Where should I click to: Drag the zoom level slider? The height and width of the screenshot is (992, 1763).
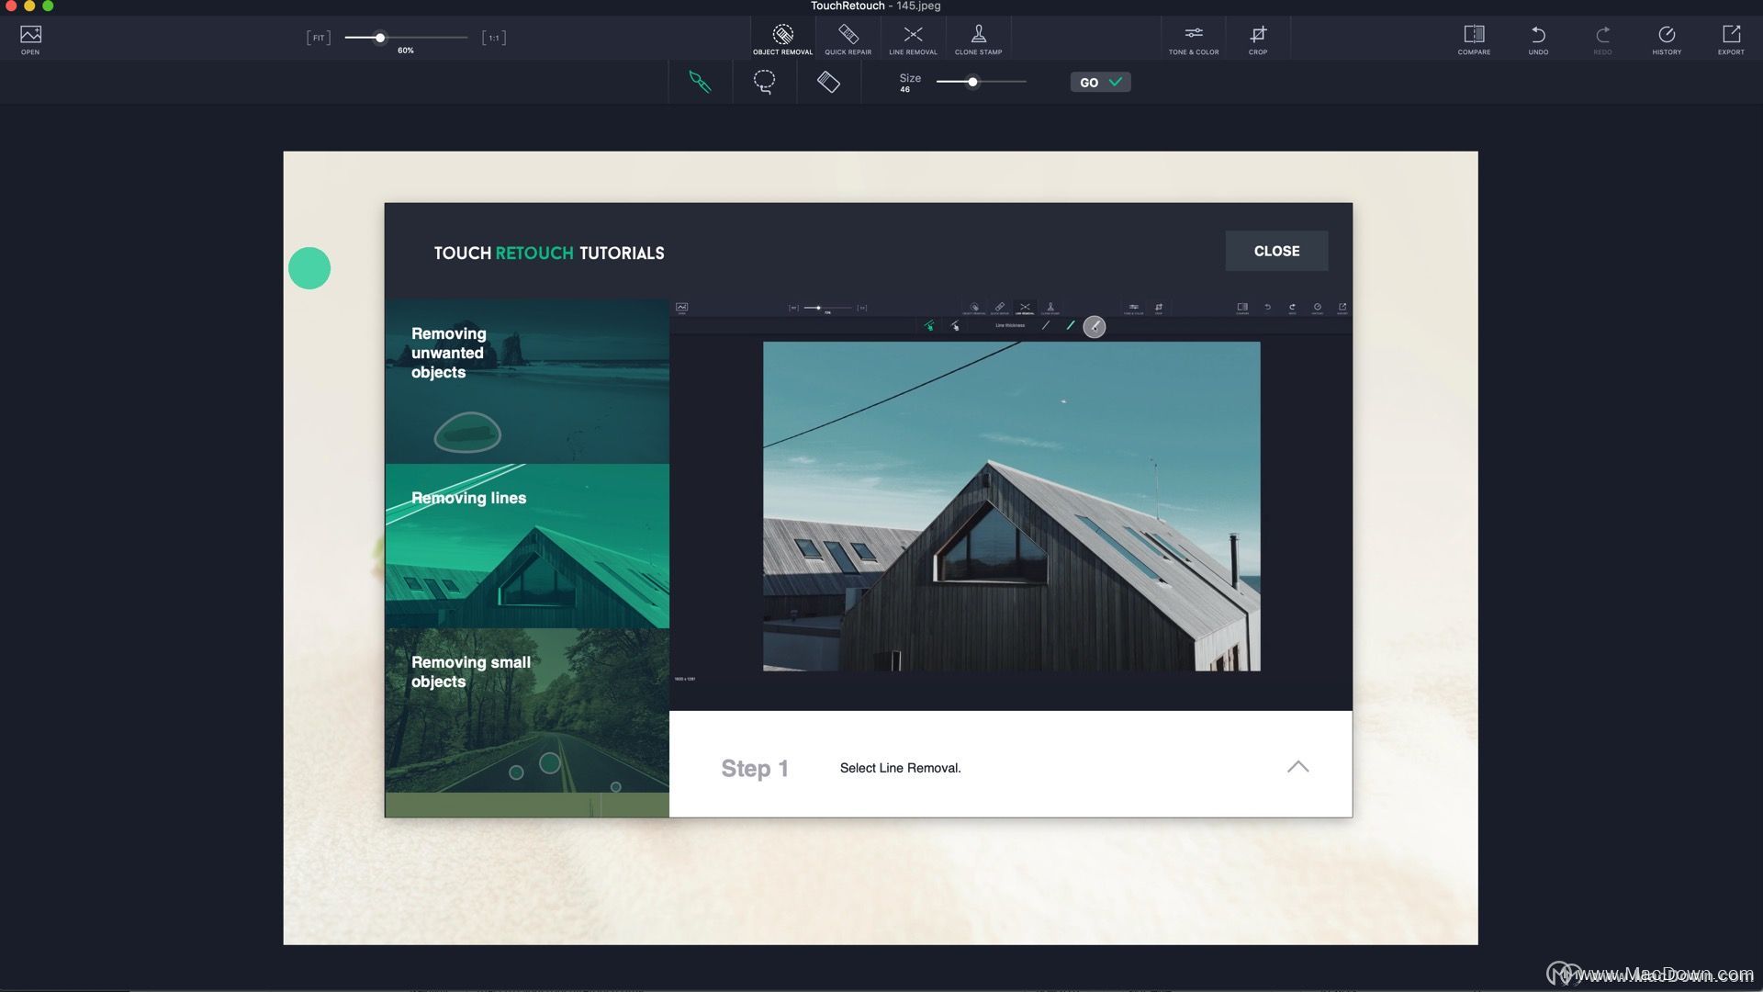379,37
